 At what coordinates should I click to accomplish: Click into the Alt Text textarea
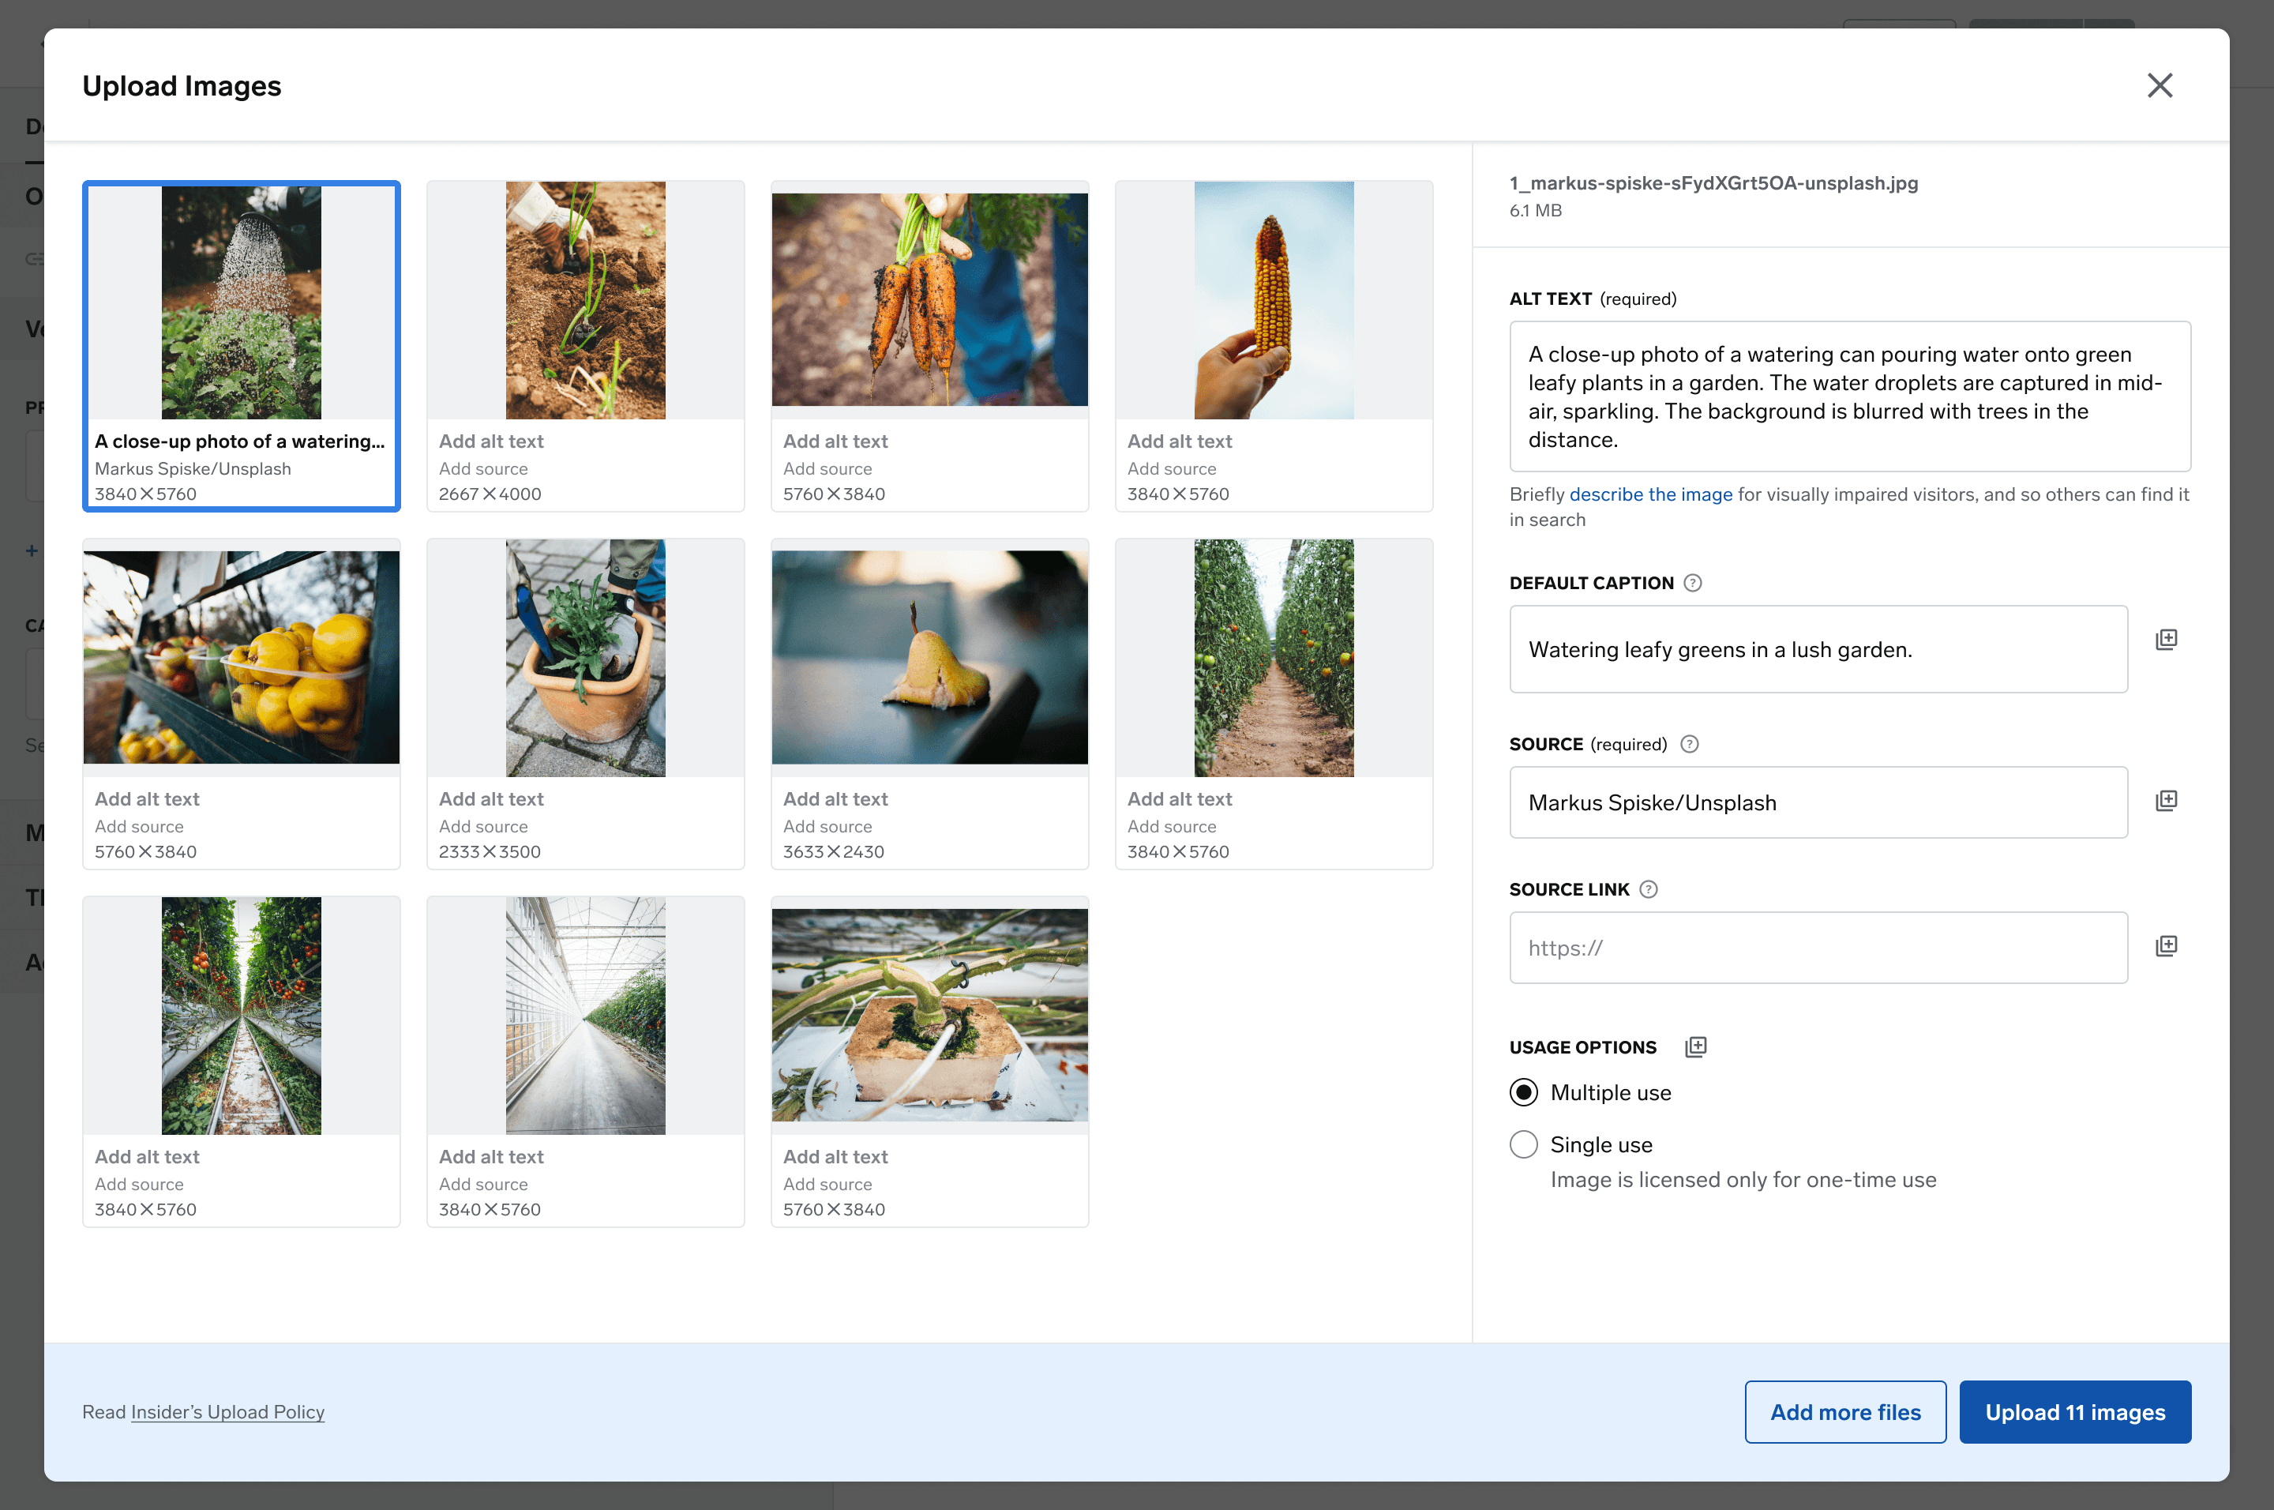coord(1849,396)
